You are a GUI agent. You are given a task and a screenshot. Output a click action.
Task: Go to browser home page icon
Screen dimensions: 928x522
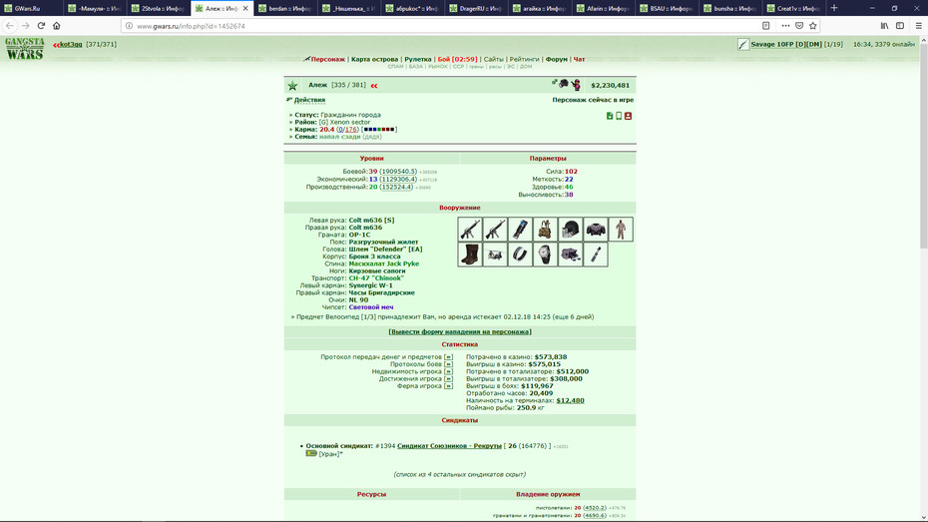[x=57, y=25]
